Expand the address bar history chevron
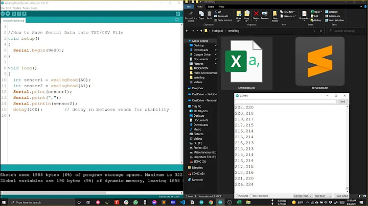The image size is (368, 206). pos(314,31)
